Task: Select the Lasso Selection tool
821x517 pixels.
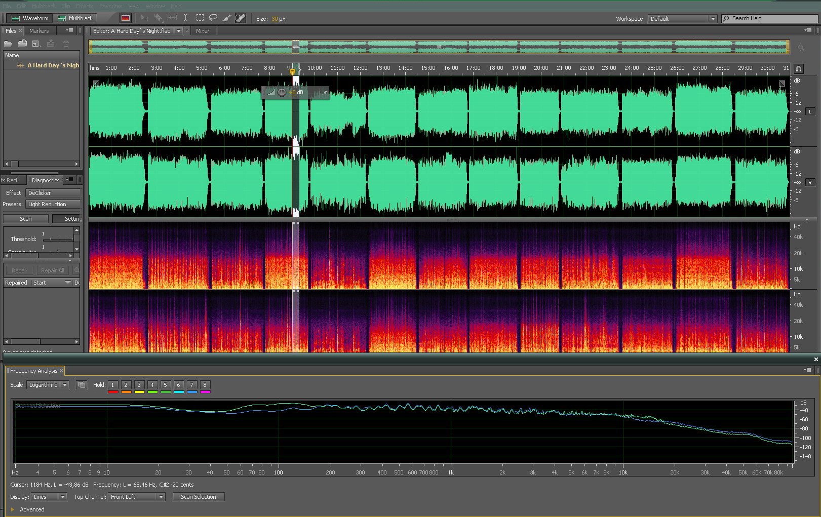Action: pyautogui.click(x=213, y=18)
